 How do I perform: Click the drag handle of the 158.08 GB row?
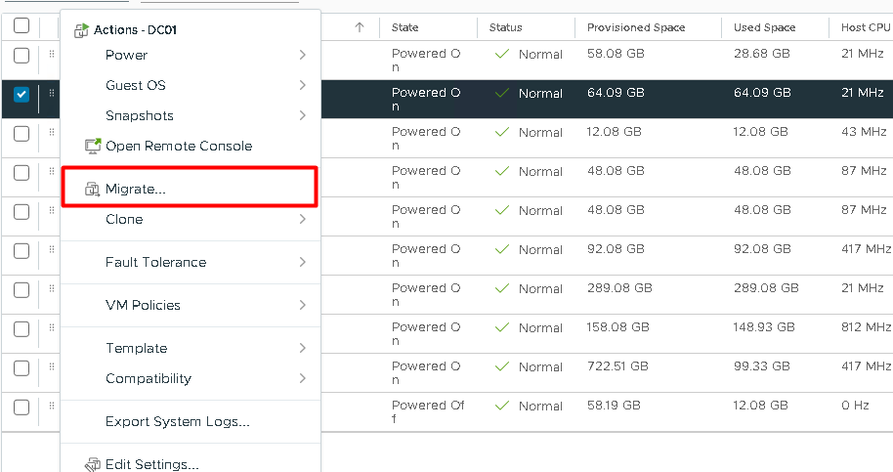[52, 327]
